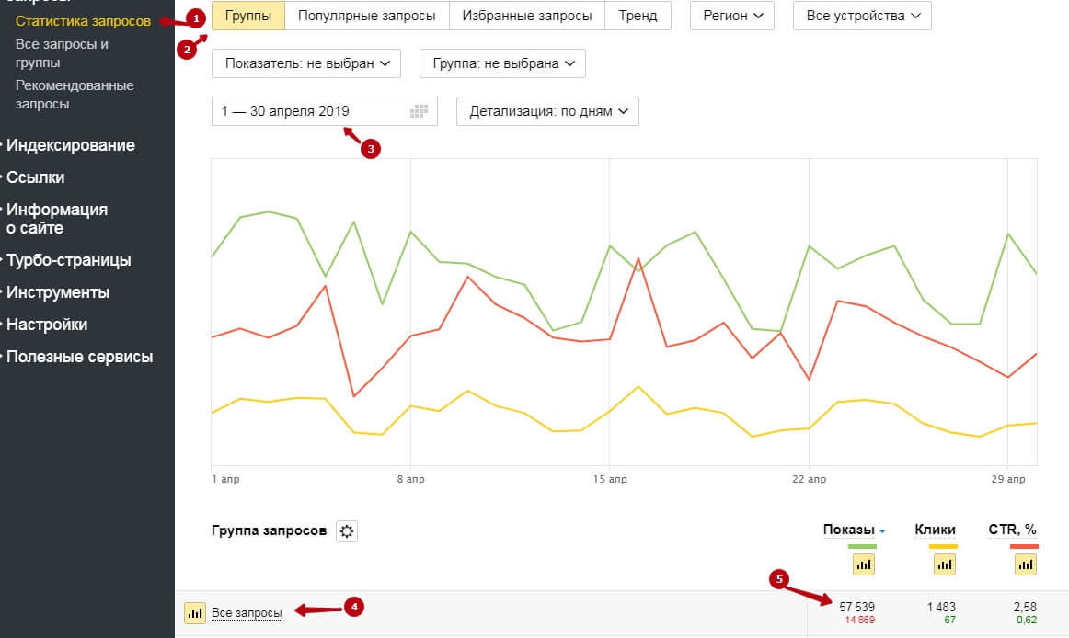Image resolution: width=1069 pixels, height=638 pixels.
Task: Expand the Ссылки sidebar section
Action: [36, 177]
